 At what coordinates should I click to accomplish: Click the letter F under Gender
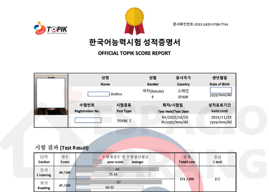click(153, 97)
